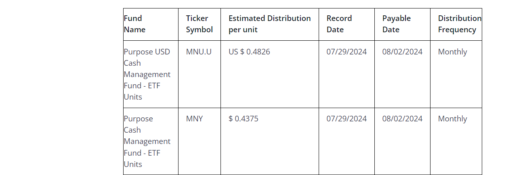Click the word Frequency in header row

457,30
